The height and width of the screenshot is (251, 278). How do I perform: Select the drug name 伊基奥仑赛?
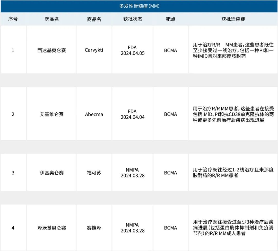[x=51, y=173]
